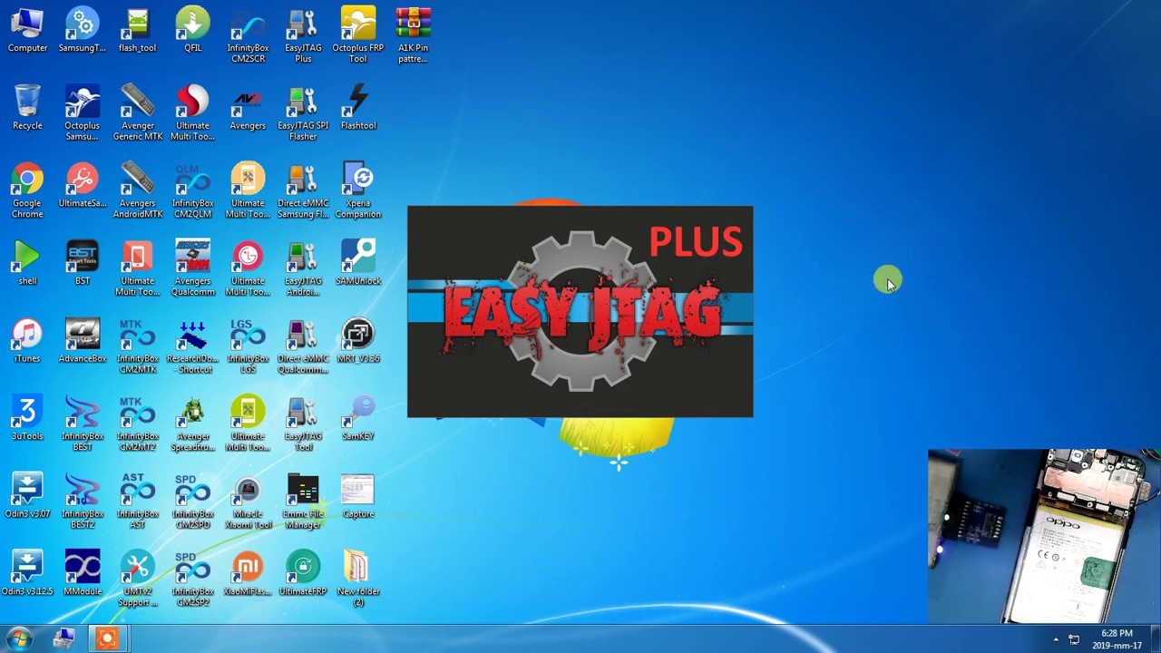Image resolution: width=1161 pixels, height=653 pixels.
Task: Open the taskbar clock showing 6:28 PM
Action: [1117, 639]
